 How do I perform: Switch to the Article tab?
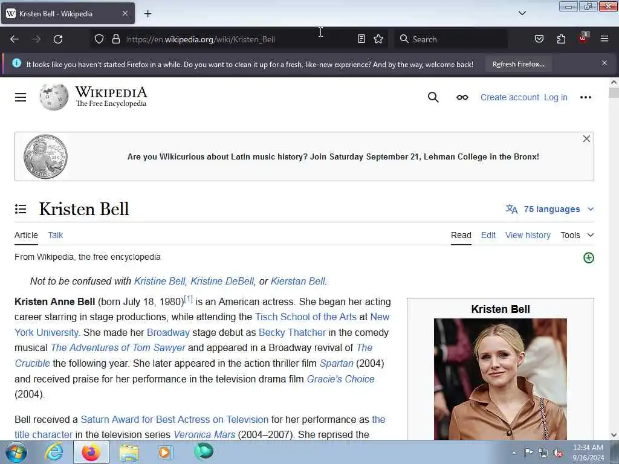pyautogui.click(x=26, y=235)
